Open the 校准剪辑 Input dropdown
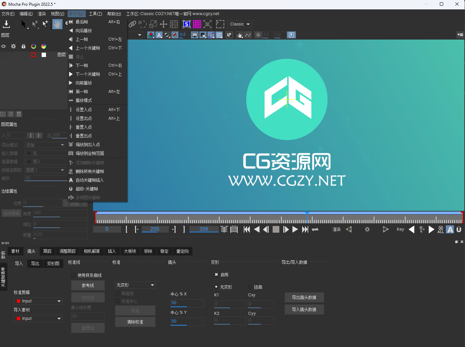Screen dimensions: 465x347 38,301
